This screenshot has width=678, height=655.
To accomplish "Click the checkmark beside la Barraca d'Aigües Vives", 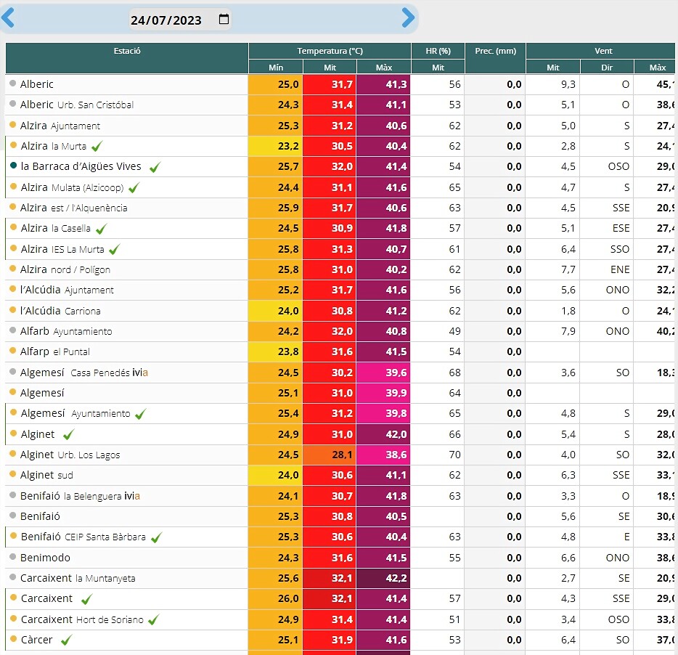I will click(155, 167).
